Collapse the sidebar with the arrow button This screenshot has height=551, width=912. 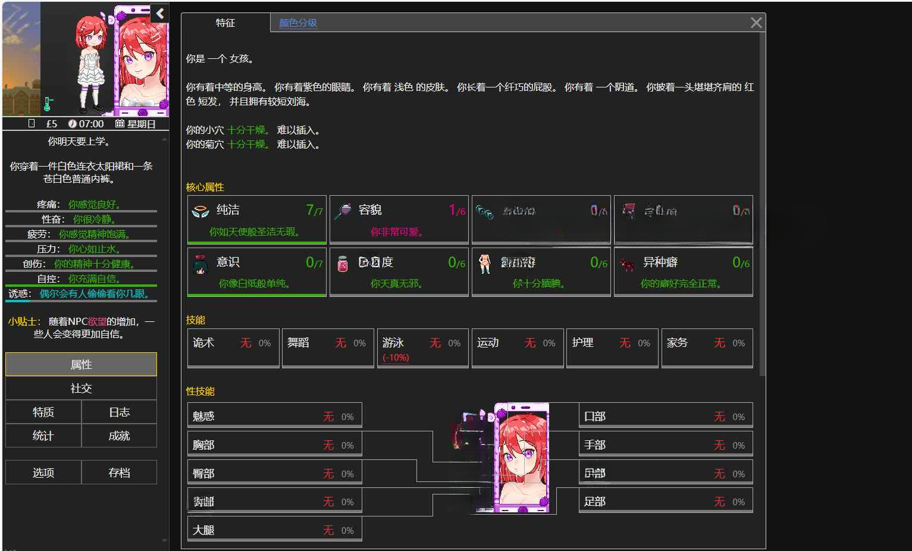coord(160,13)
